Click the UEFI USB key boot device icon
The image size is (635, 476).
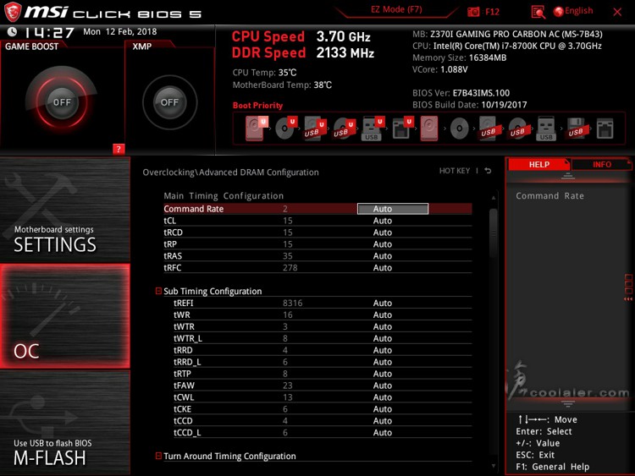(373, 129)
